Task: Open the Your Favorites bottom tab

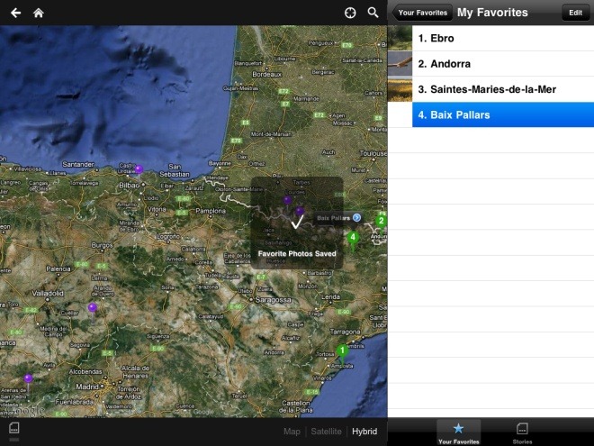Action: [x=458, y=432]
